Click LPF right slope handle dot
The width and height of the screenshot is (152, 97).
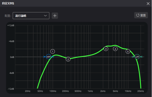tap(141, 57)
